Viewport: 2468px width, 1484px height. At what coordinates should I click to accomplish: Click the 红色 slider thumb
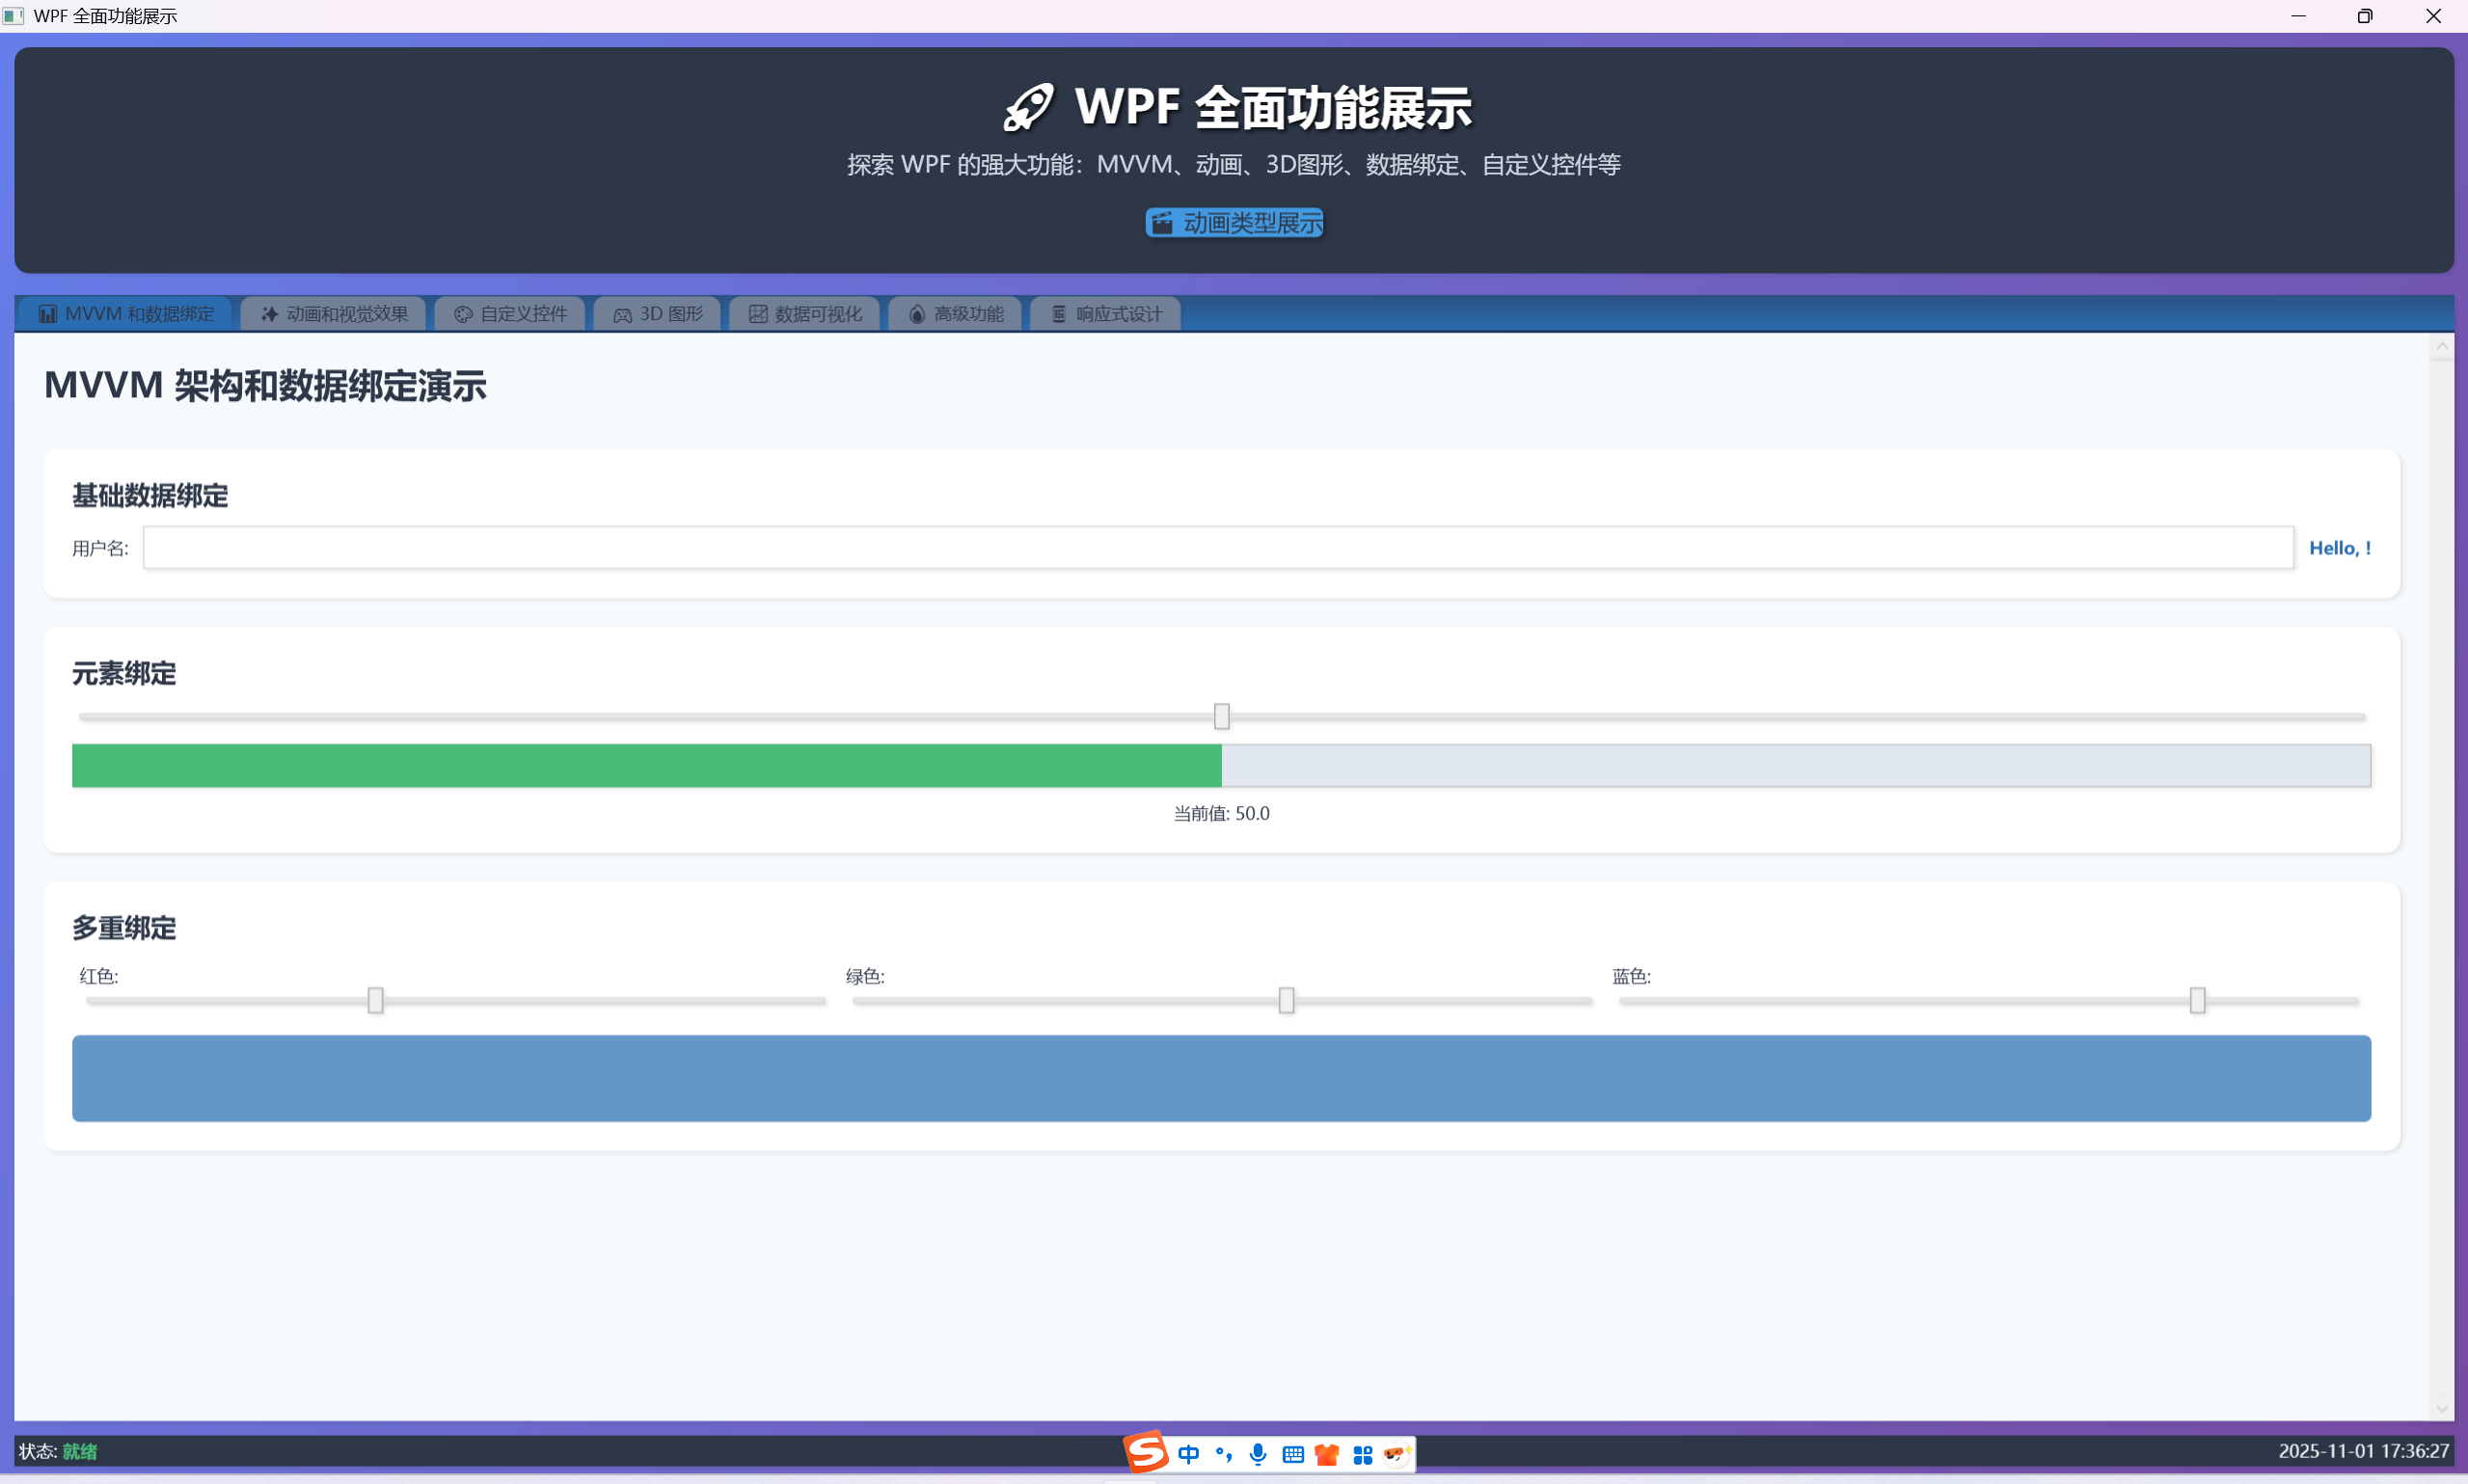375,1000
